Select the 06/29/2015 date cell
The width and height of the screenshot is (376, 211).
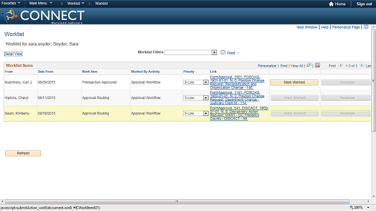click(46, 82)
